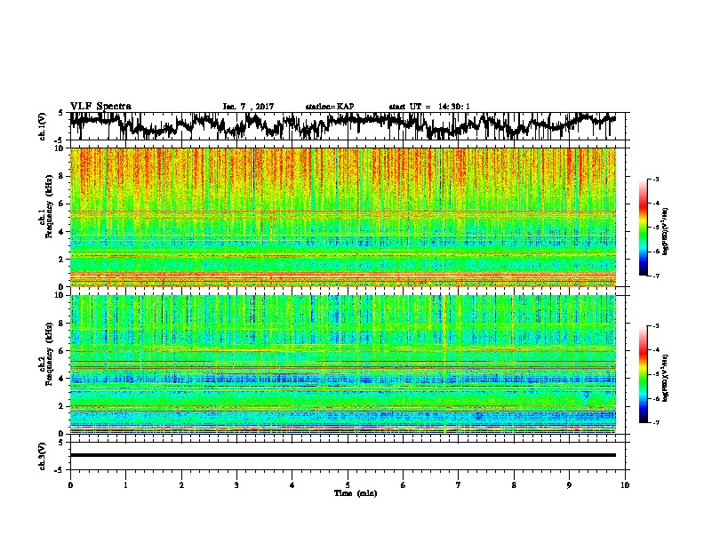The width and height of the screenshot is (704, 544).
Task: Click the flat black ch.3 voltage trace
Action: tap(343, 455)
